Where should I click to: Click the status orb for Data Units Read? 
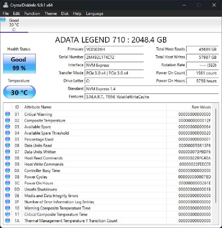click(8, 145)
